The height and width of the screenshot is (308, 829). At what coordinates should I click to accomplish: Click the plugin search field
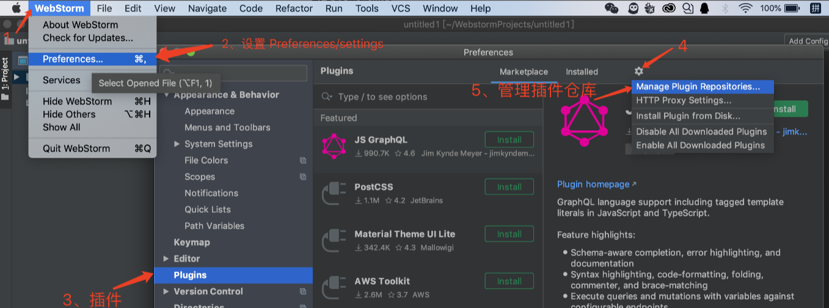pyautogui.click(x=428, y=97)
